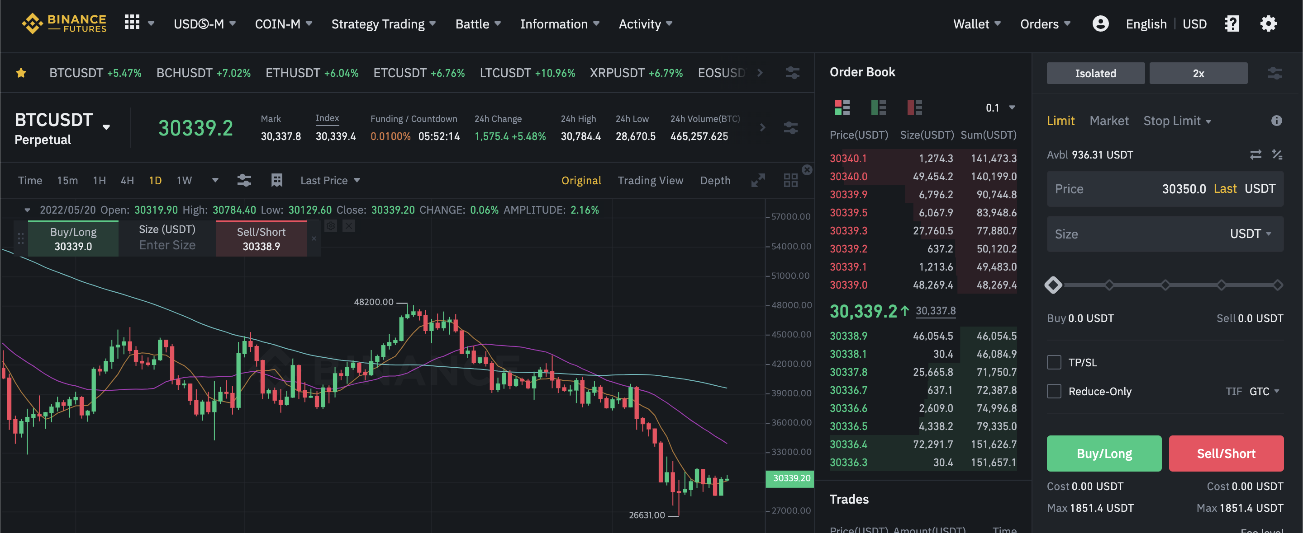Show both bids and asks order book view
The width and height of the screenshot is (1303, 533).
[x=842, y=108]
